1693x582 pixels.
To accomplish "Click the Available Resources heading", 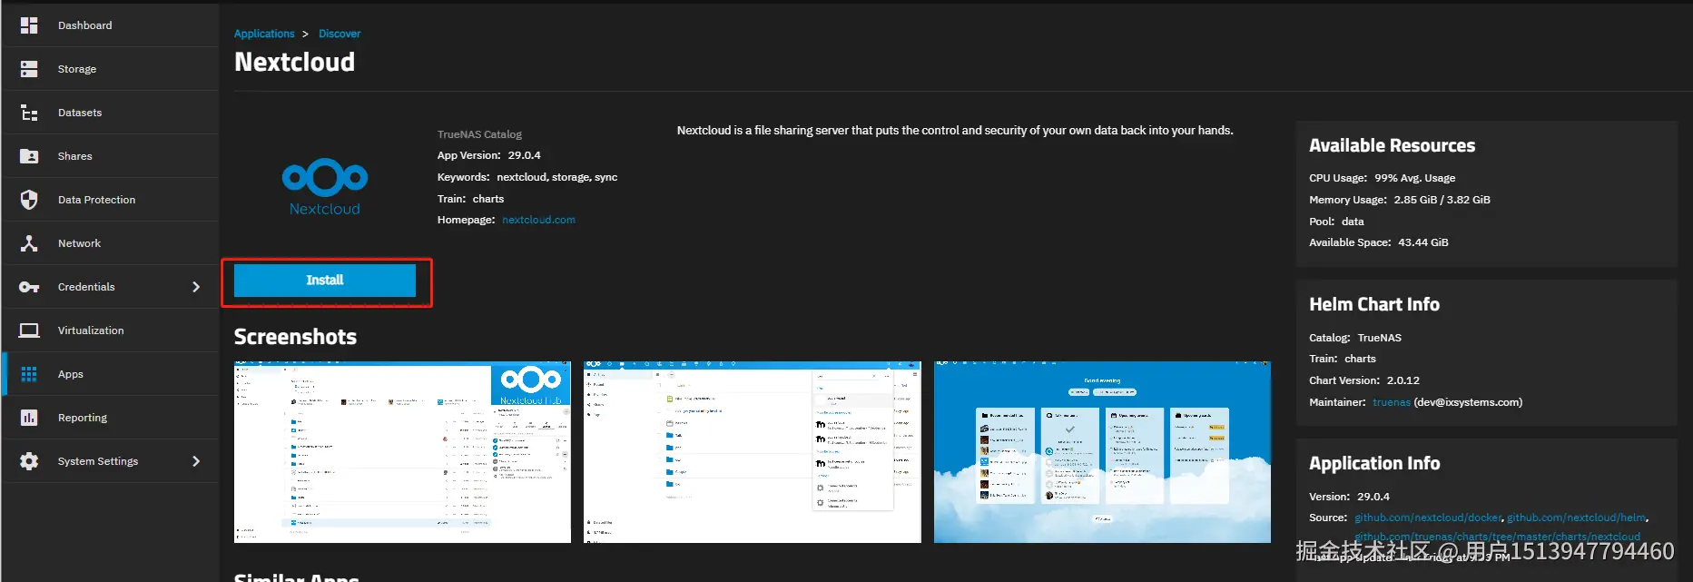I will pyautogui.click(x=1392, y=145).
